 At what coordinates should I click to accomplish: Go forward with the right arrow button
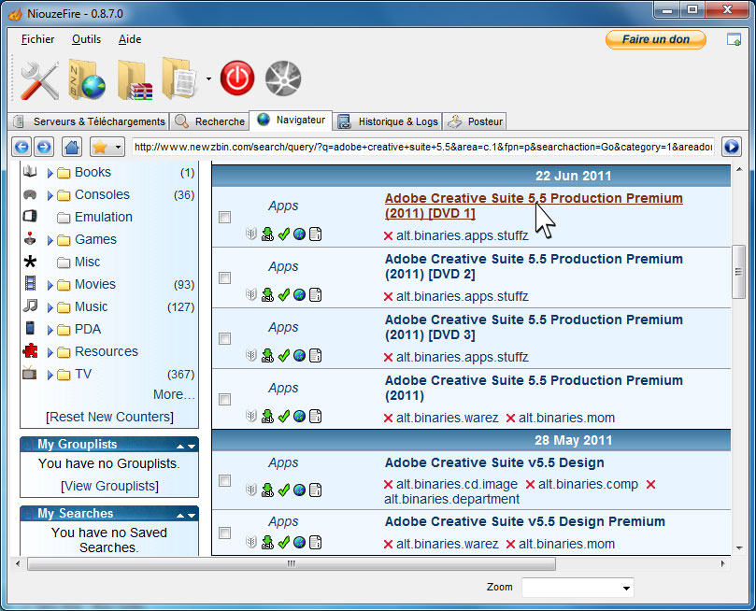click(x=44, y=147)
